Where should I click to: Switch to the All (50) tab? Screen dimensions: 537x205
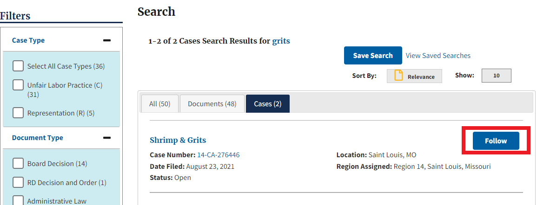[159, 104]
